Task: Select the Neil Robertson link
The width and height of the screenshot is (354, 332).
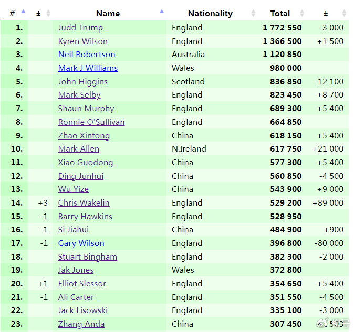Action: (x=86, y=55)
